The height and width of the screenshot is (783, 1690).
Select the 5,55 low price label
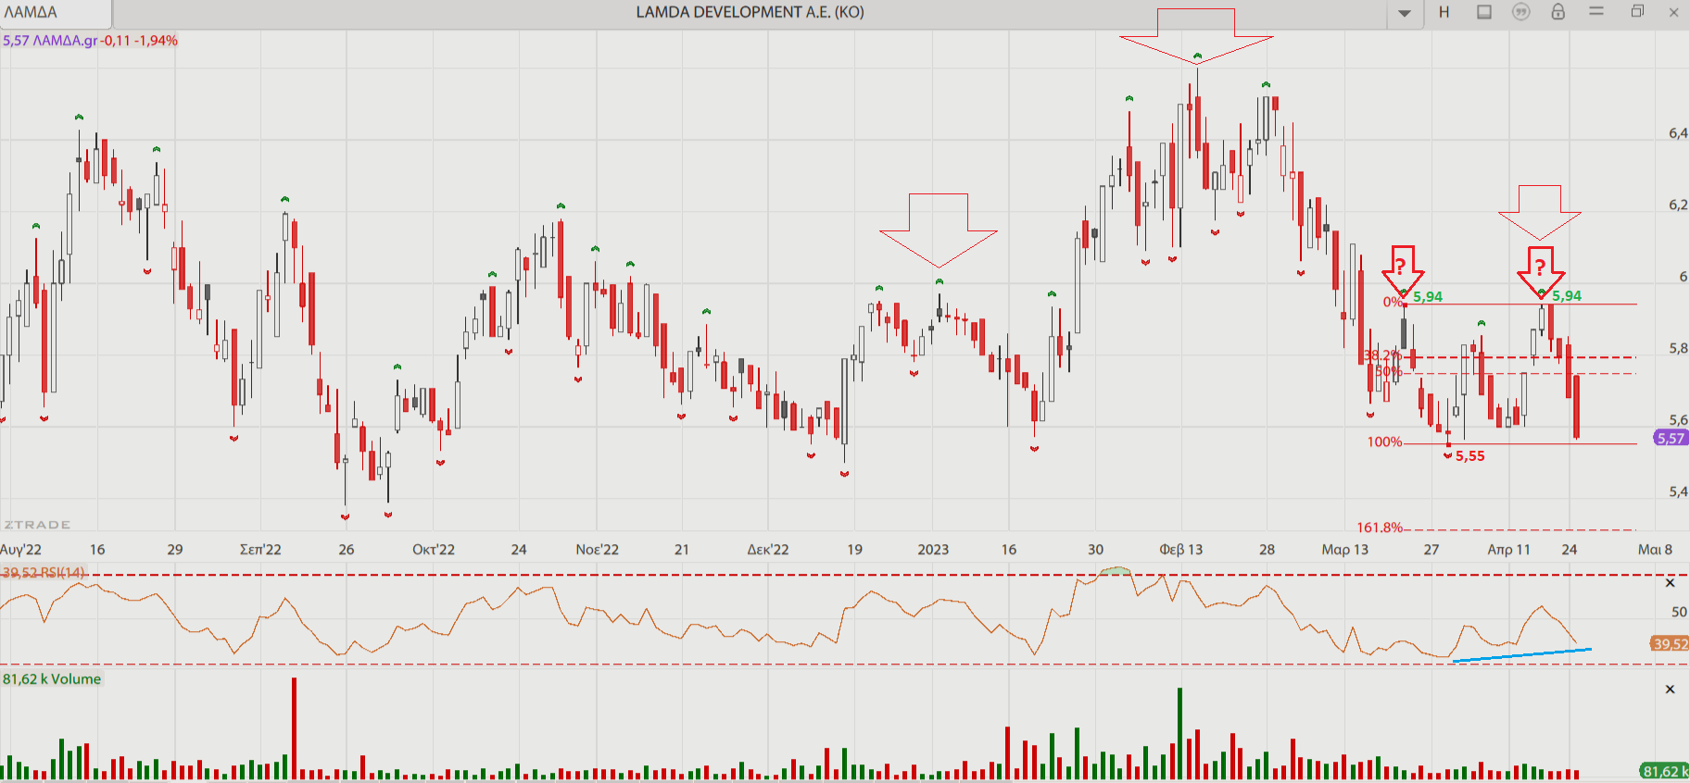coord(1469,456)
